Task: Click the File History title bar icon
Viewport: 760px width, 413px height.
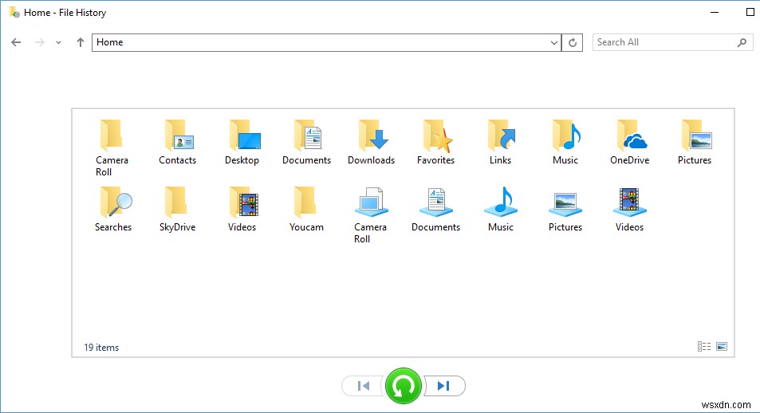Action: pos(14,13)
